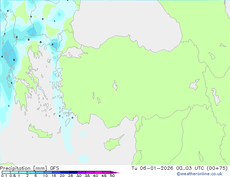Click the 5–10 mm legend color swatch

[x=40, y=172]
